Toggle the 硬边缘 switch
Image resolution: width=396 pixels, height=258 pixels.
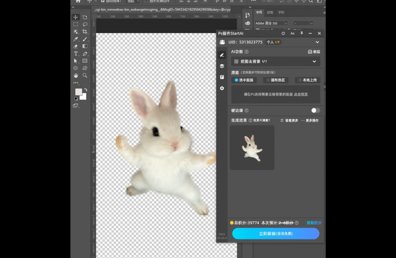tap(316, 110)
